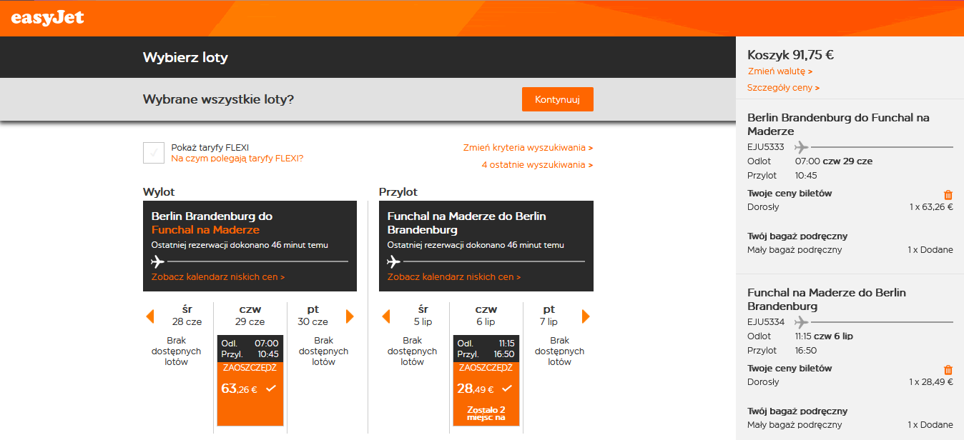Expand Szczegóły ceny link

pyautogui.click(x=783, y=88)
